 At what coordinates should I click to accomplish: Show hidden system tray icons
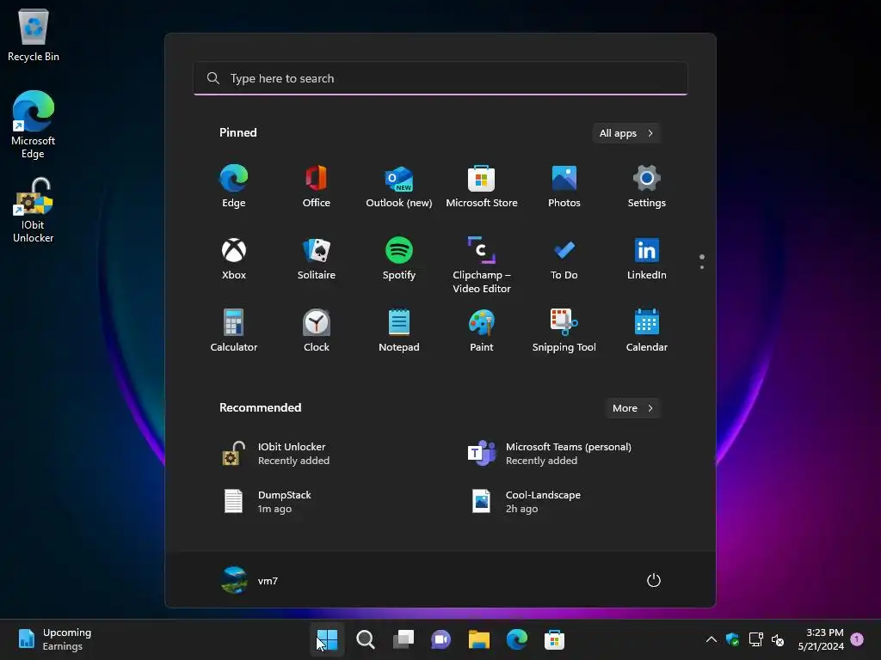pyautogui.click(x=712, y=639)
